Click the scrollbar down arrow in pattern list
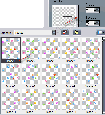 [104, 113]
